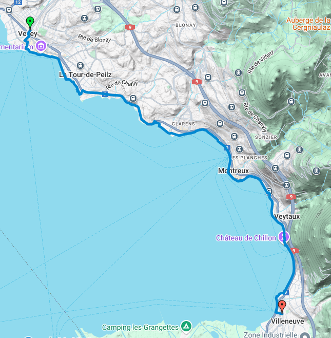Click the Route 12 highway shield

pyautogui.click(x=18, y=3)
